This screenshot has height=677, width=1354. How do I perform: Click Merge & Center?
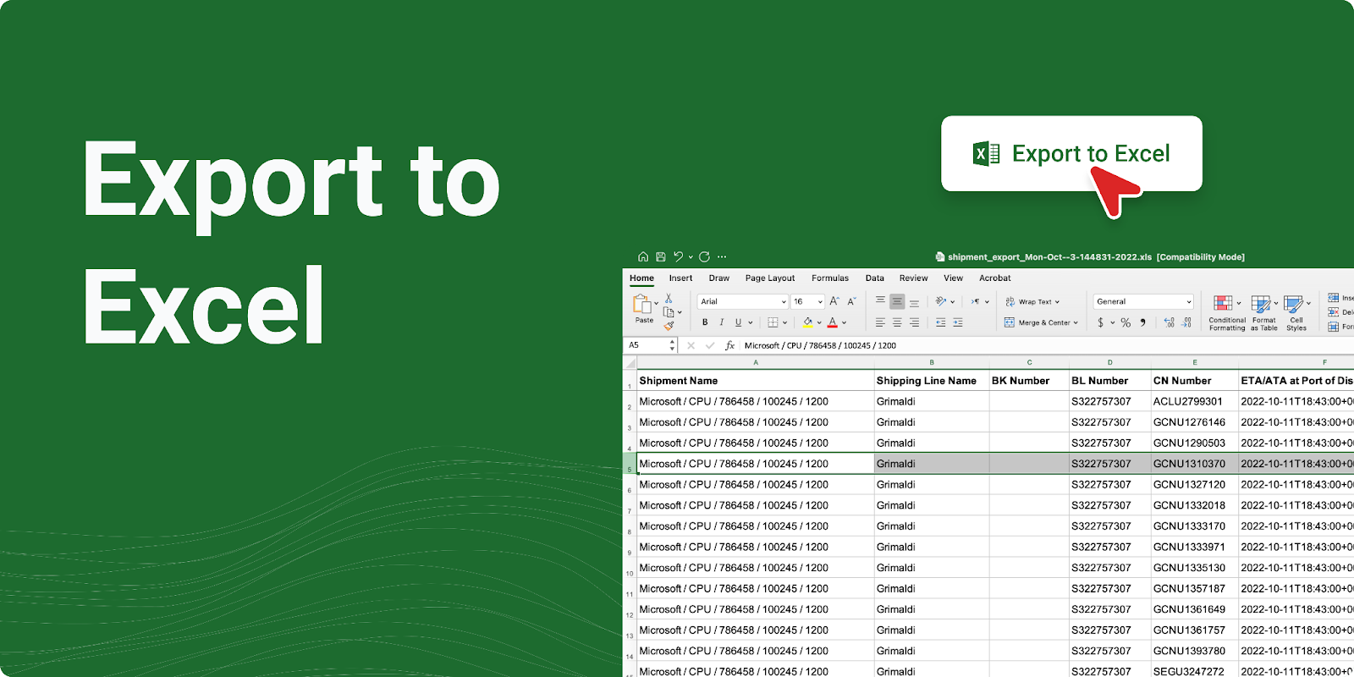[x=1041, y=322]
